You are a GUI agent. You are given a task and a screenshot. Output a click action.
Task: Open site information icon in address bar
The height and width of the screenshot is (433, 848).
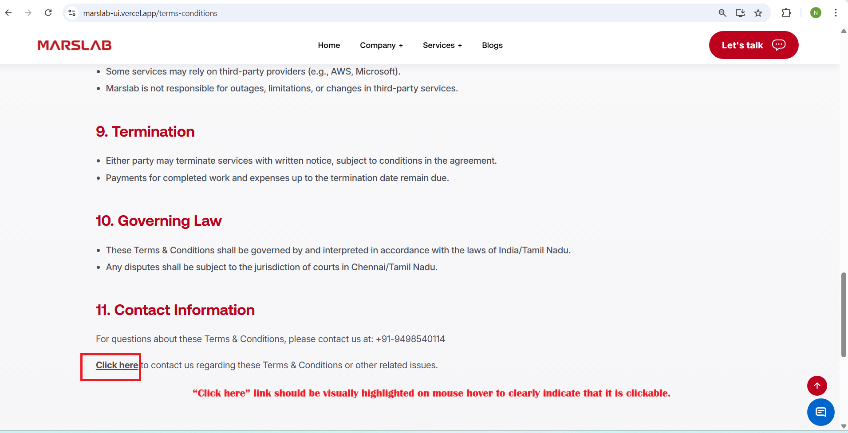pos(72,13)
